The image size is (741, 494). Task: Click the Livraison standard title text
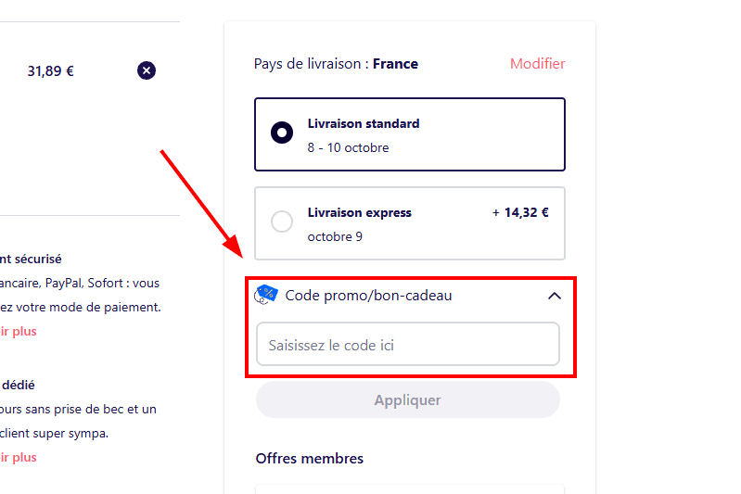364,123
